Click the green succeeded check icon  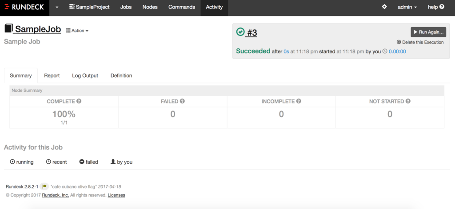click(x=240, y=32)
